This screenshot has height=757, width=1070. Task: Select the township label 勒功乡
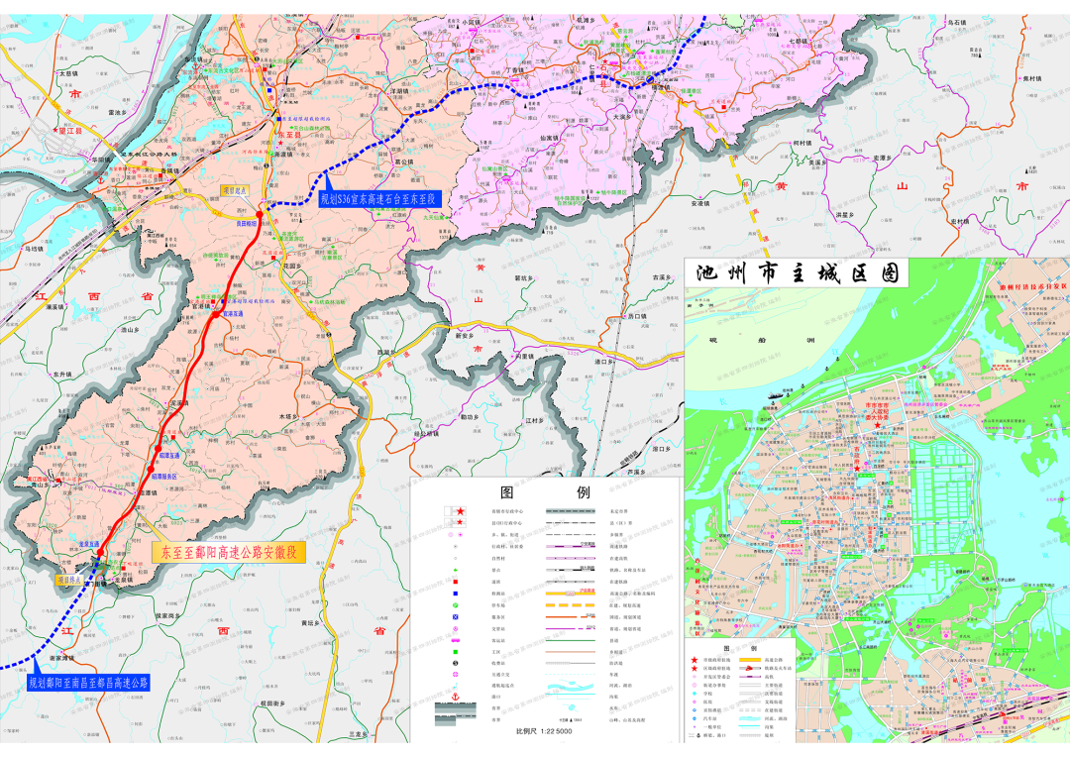pos(471,416)
